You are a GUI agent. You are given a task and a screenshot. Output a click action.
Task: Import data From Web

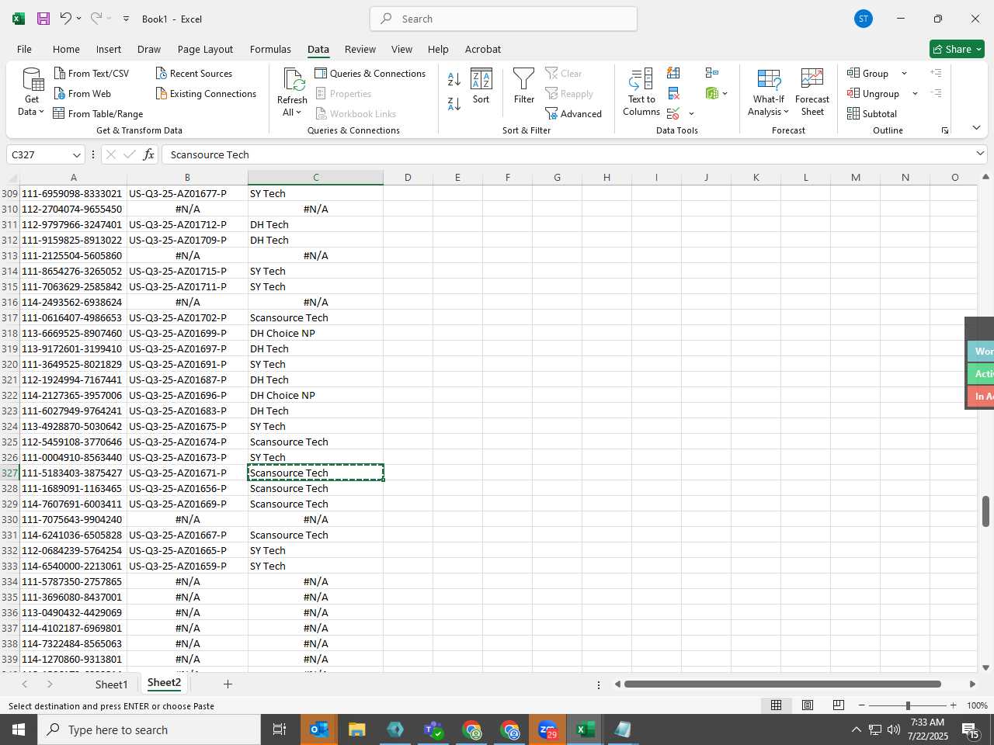(x=82, y=93)
